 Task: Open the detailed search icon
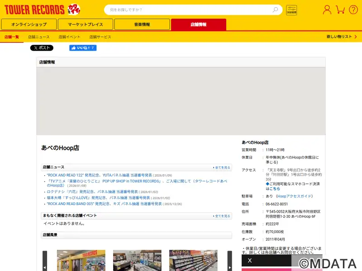coord(291,10)
